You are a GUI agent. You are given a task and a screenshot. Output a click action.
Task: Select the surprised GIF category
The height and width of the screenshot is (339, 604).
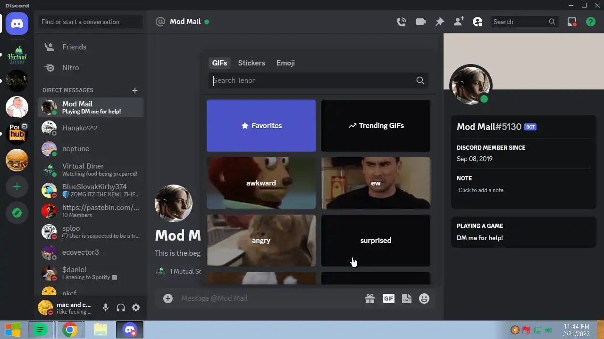click(x=376, y=241)
